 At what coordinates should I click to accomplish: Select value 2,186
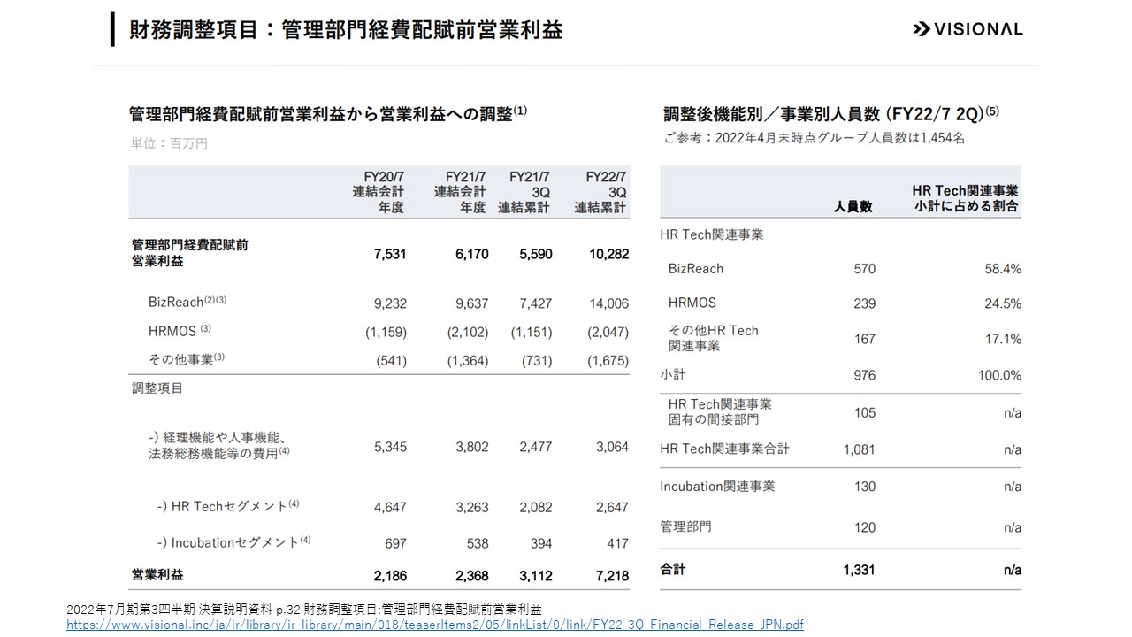coord(390,576)
